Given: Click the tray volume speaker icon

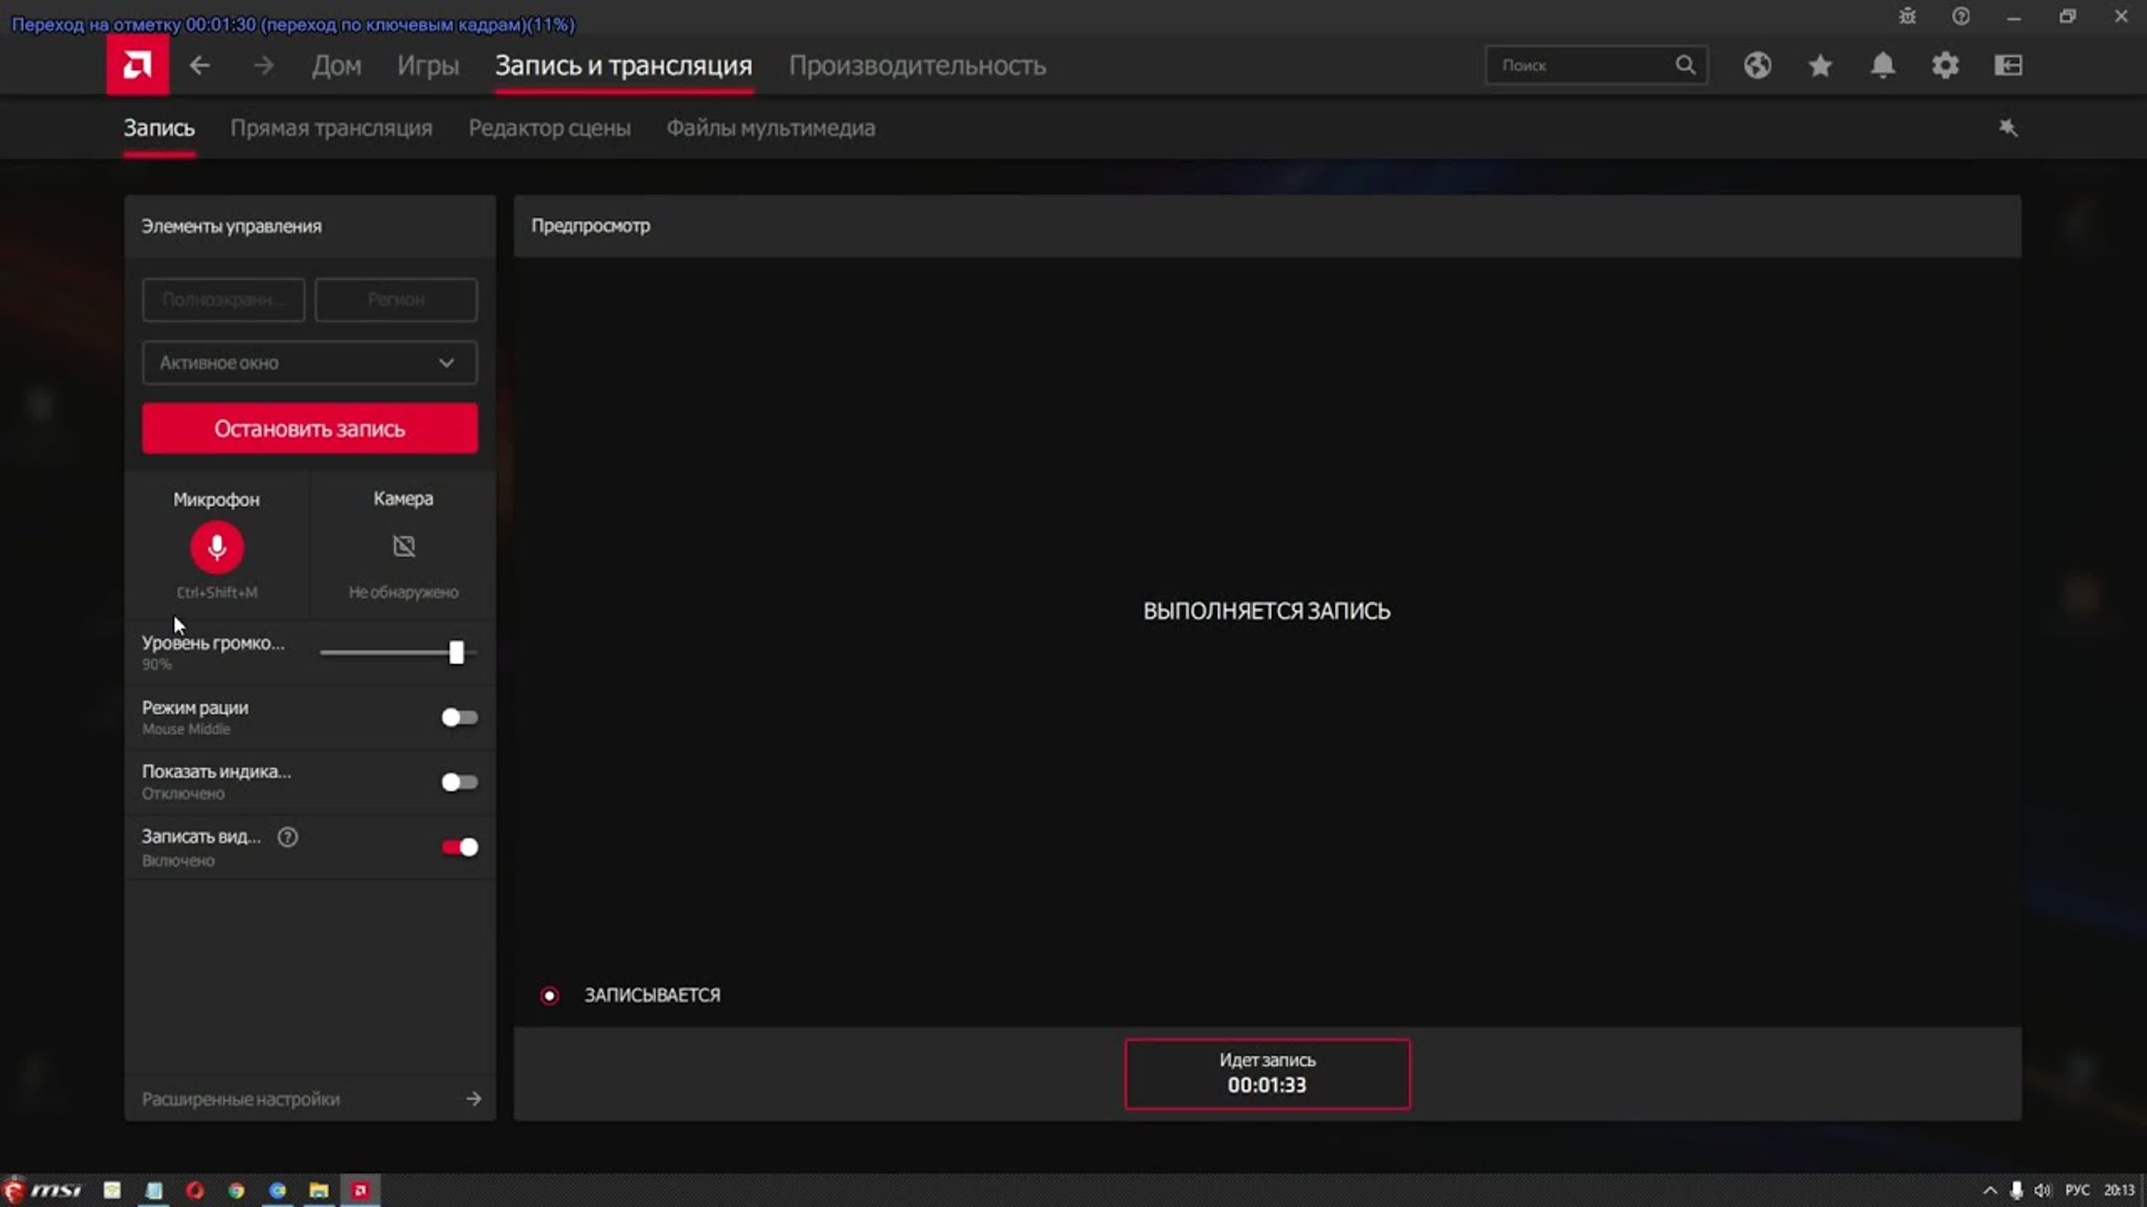Looking at the screenshot, I should [x=2042, y=1190].
